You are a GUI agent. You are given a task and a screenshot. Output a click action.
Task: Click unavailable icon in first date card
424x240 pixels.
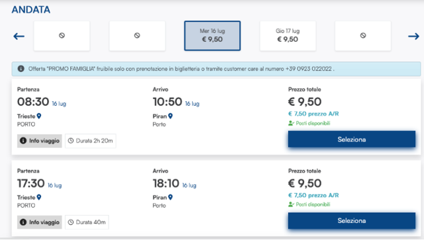tap(62, 35)
